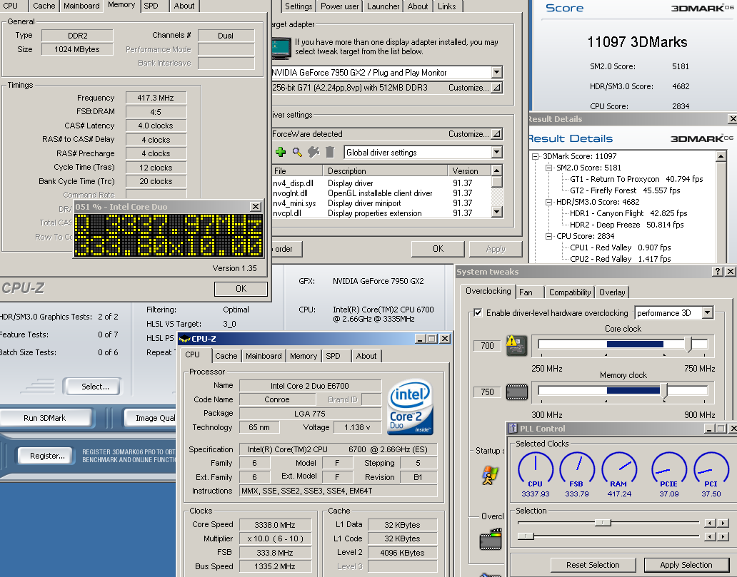
Task: Collapse the SM2.0 Score: 5181 node
Action: [548, 168]
